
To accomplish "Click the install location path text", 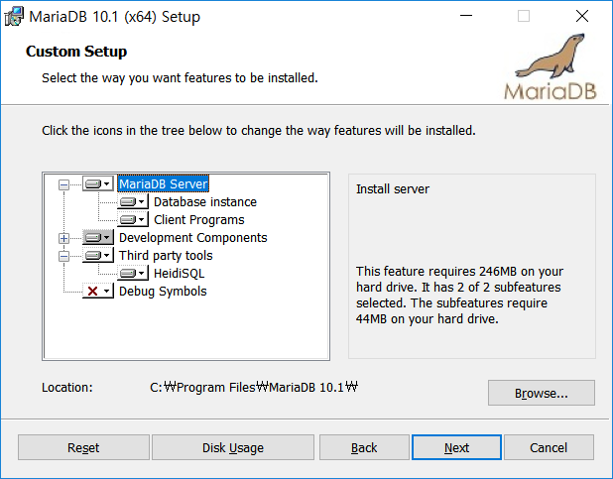I will pos(254,387).
